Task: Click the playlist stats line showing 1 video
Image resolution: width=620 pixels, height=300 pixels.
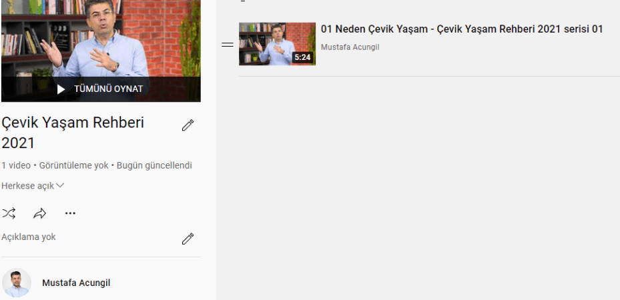Action: click(97, 165)
